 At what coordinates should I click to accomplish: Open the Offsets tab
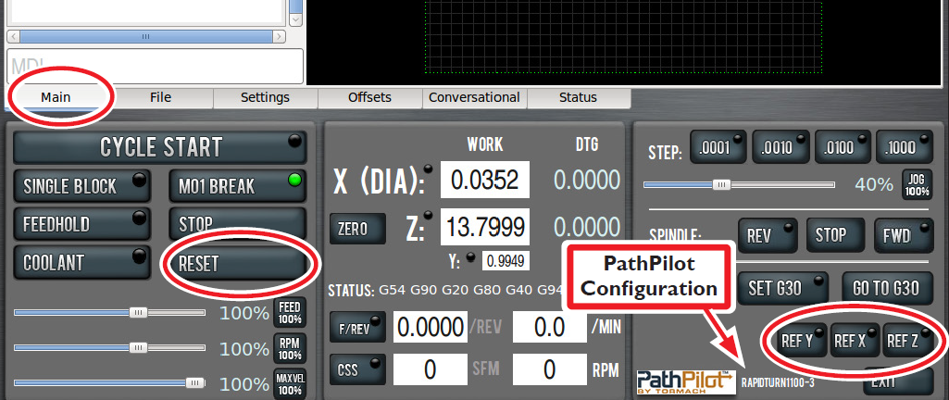(369, 97)
